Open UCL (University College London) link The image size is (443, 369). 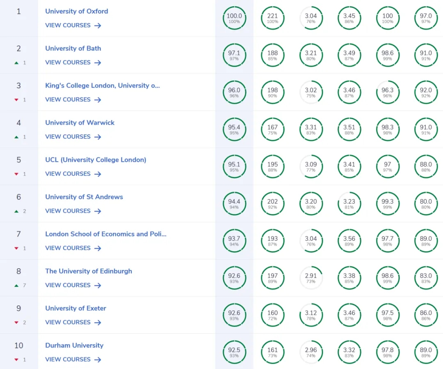tap(96, 159)
